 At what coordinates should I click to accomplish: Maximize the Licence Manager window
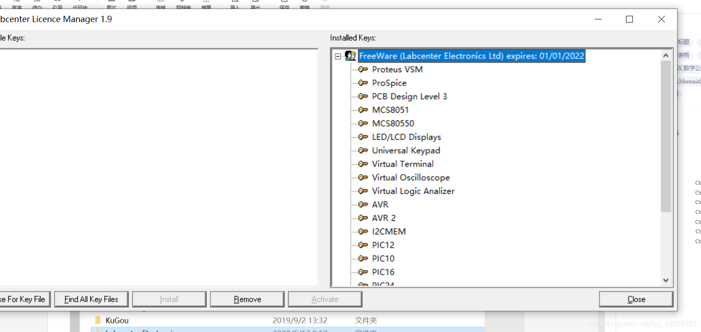coord(629,19)
